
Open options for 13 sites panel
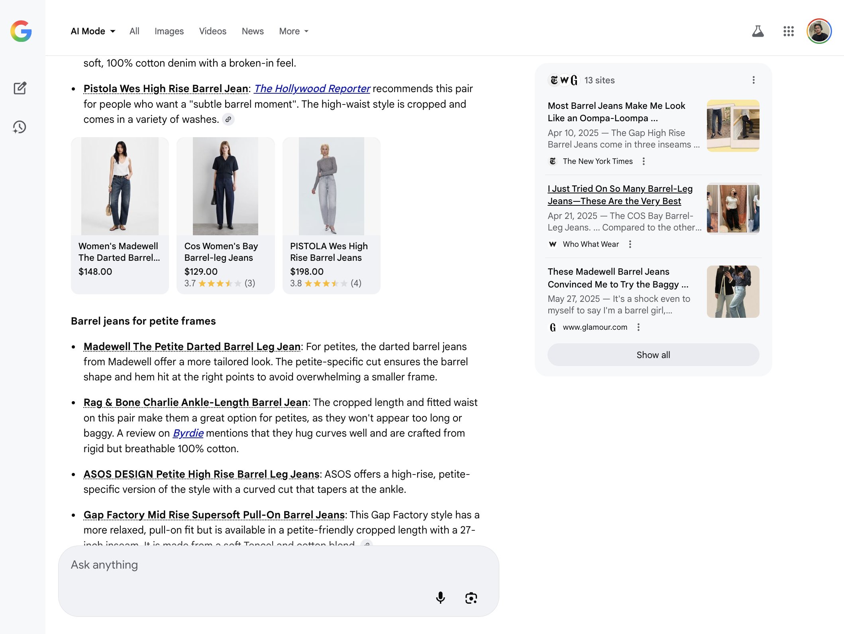pos(753,80)
